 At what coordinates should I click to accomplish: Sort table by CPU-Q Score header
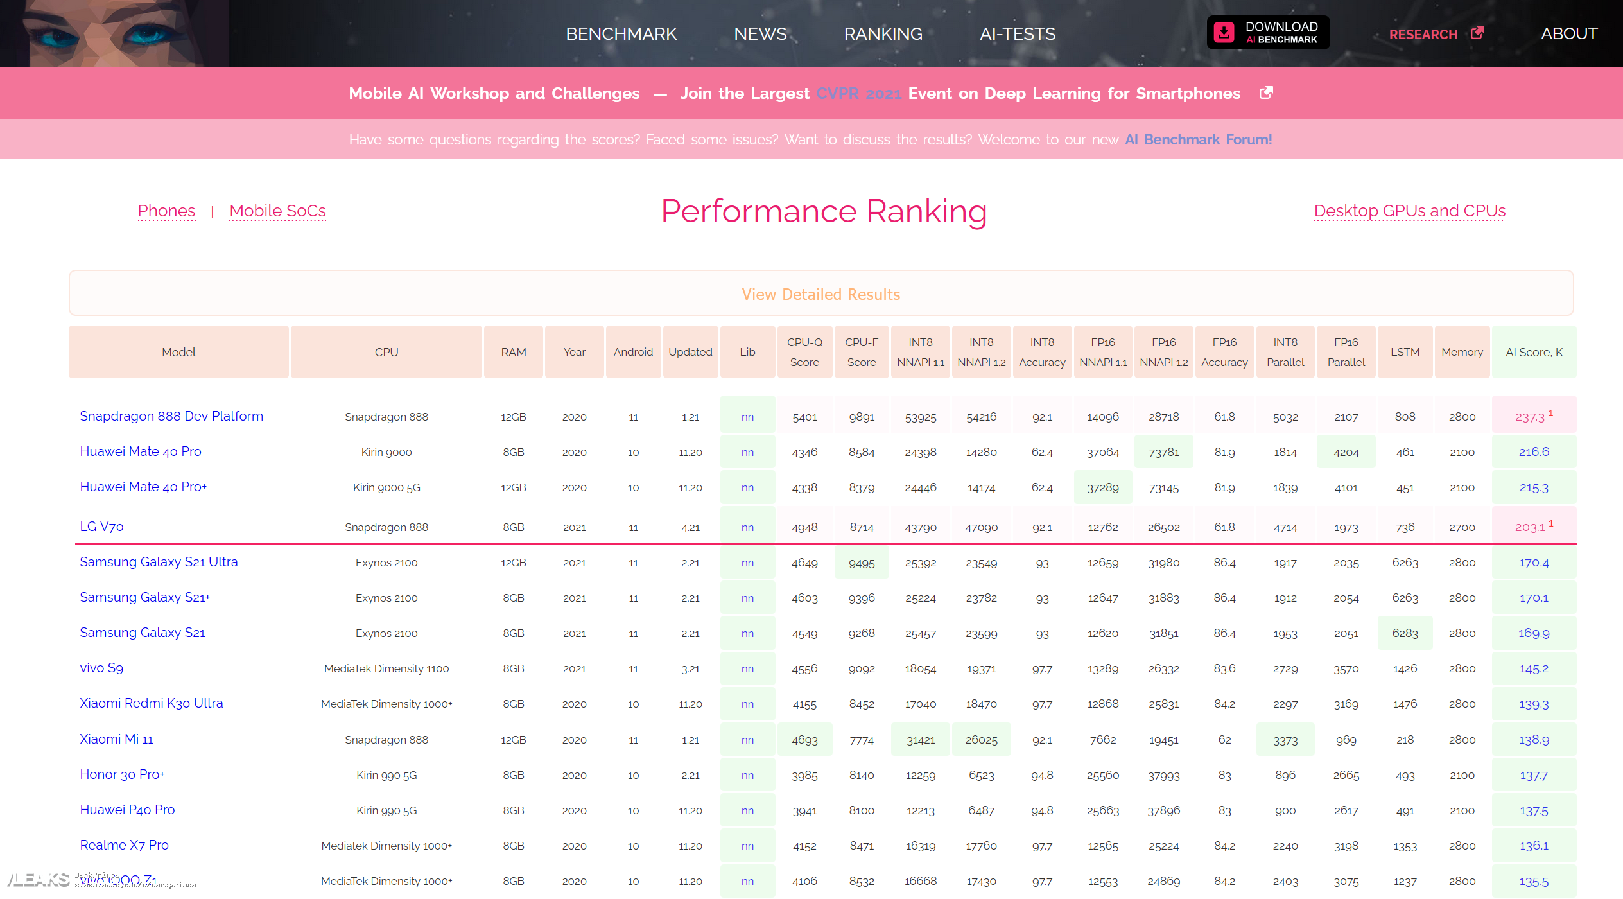click(x=804, y=353)
